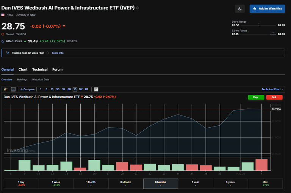
Task: Set chart interval to 15 minutes
Action: [52, 89]
